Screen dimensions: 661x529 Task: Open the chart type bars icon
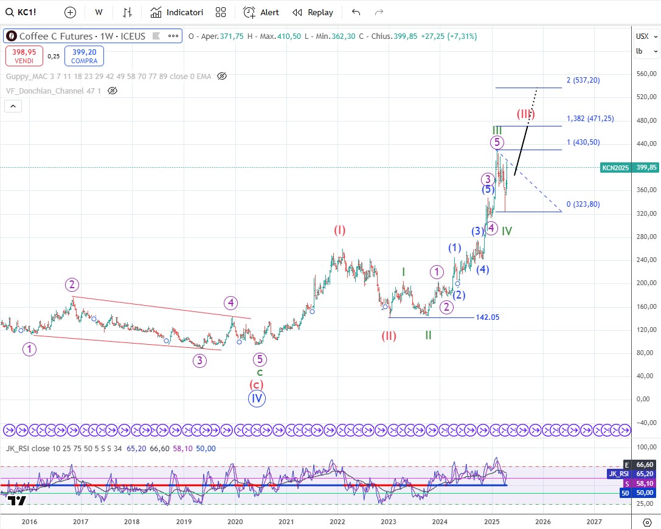[127, 12]
